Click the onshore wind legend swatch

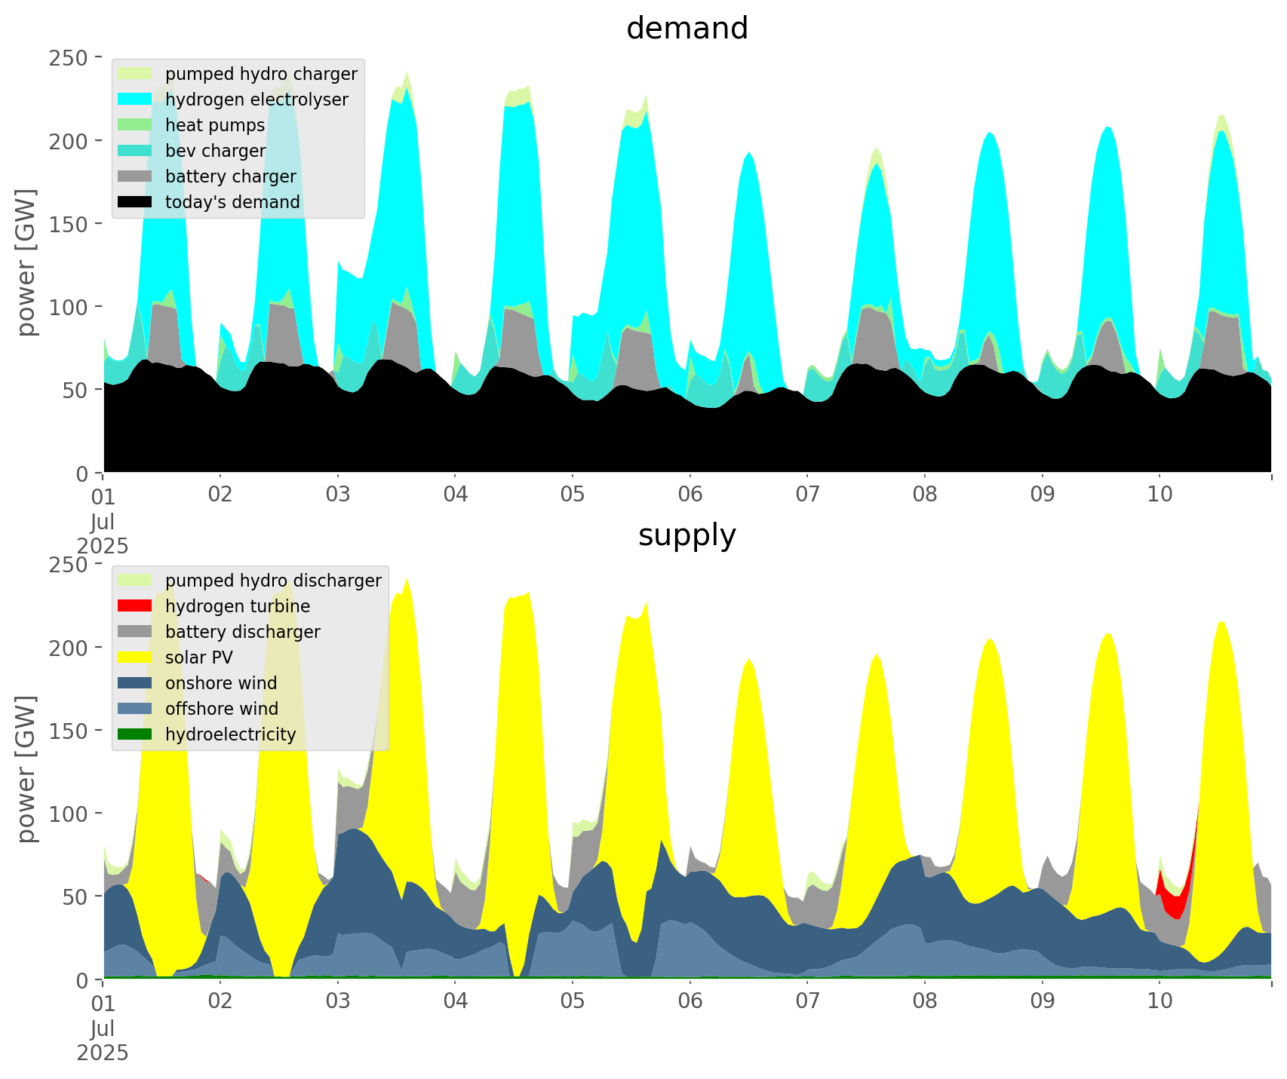point(136,683)
